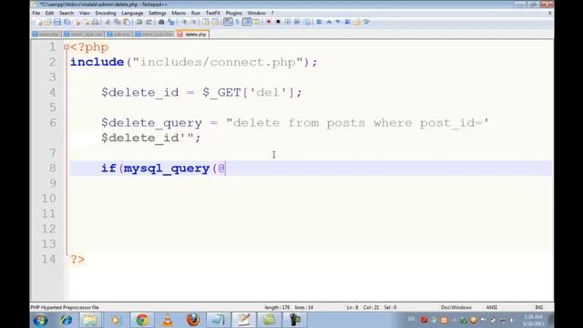
Task: Click the closing ?> tag
Action: (x=77, y=259)
